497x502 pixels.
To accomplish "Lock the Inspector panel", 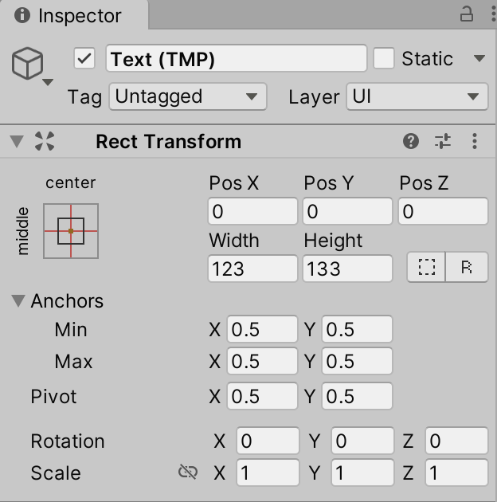I will [467, 14].
